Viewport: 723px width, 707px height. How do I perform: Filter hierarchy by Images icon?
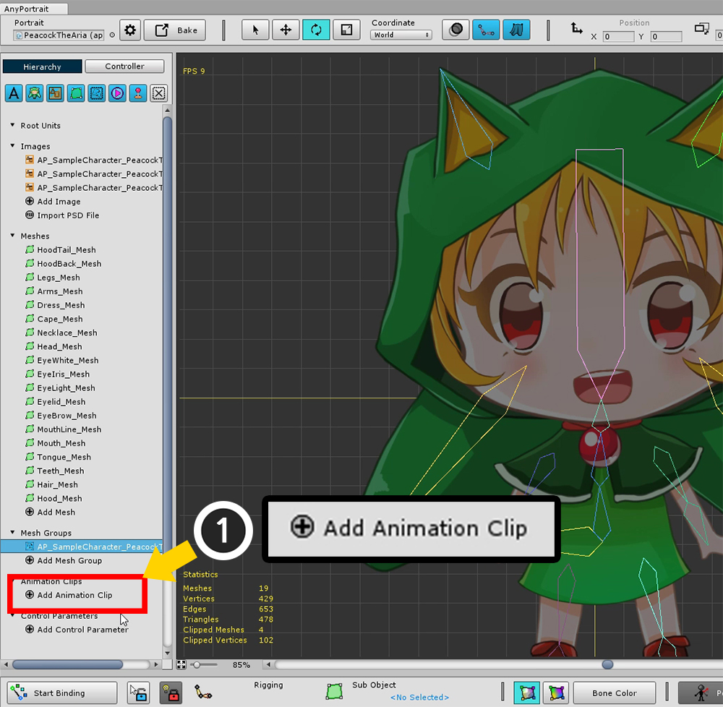pyautogui.click(x=56, y=93)
